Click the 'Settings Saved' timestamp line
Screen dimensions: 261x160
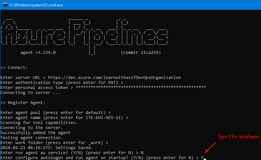pyautogui.click(x=47, y=148)
